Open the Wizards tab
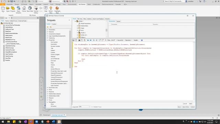The height and width of the screenshot is (124, 220). pos(107,19)
